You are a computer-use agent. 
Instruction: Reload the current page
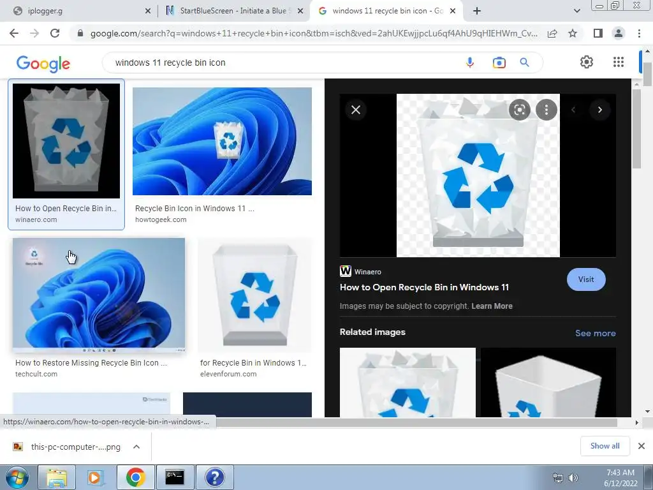point(55,33)
